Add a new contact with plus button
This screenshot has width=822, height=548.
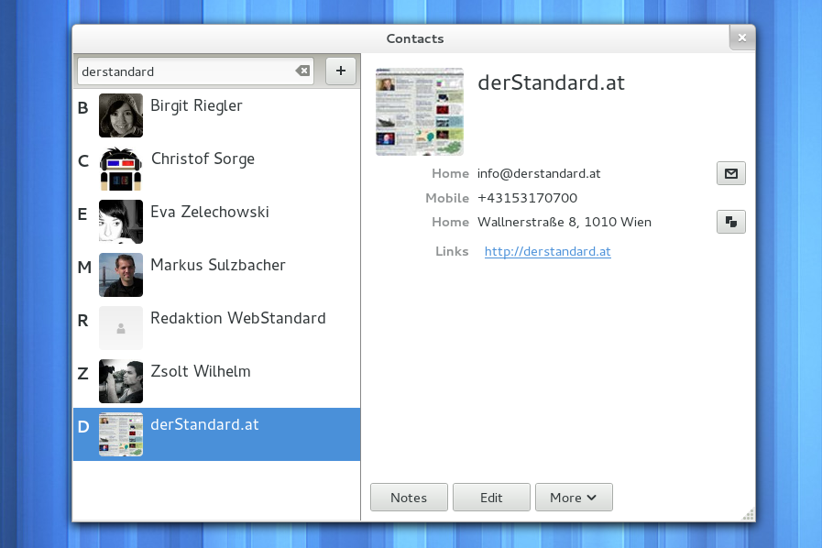341,71
